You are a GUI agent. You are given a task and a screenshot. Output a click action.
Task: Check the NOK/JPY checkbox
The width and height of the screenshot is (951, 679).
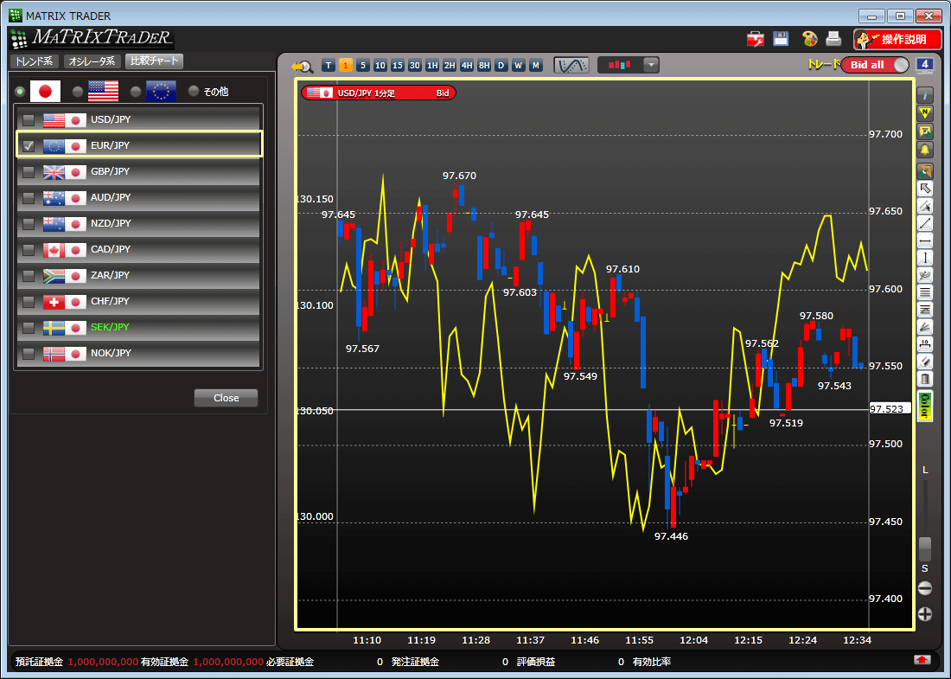click(x=29, y=354)
